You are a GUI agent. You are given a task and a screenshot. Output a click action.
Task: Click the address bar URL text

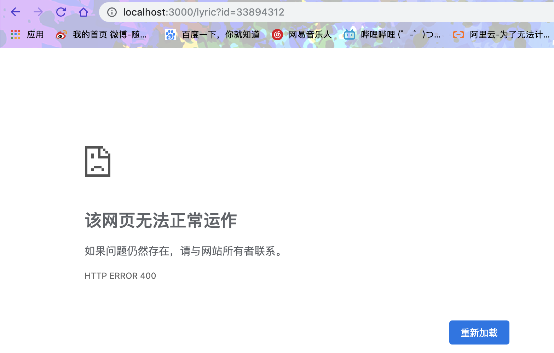pyautogui.click(x=203, y=12)
